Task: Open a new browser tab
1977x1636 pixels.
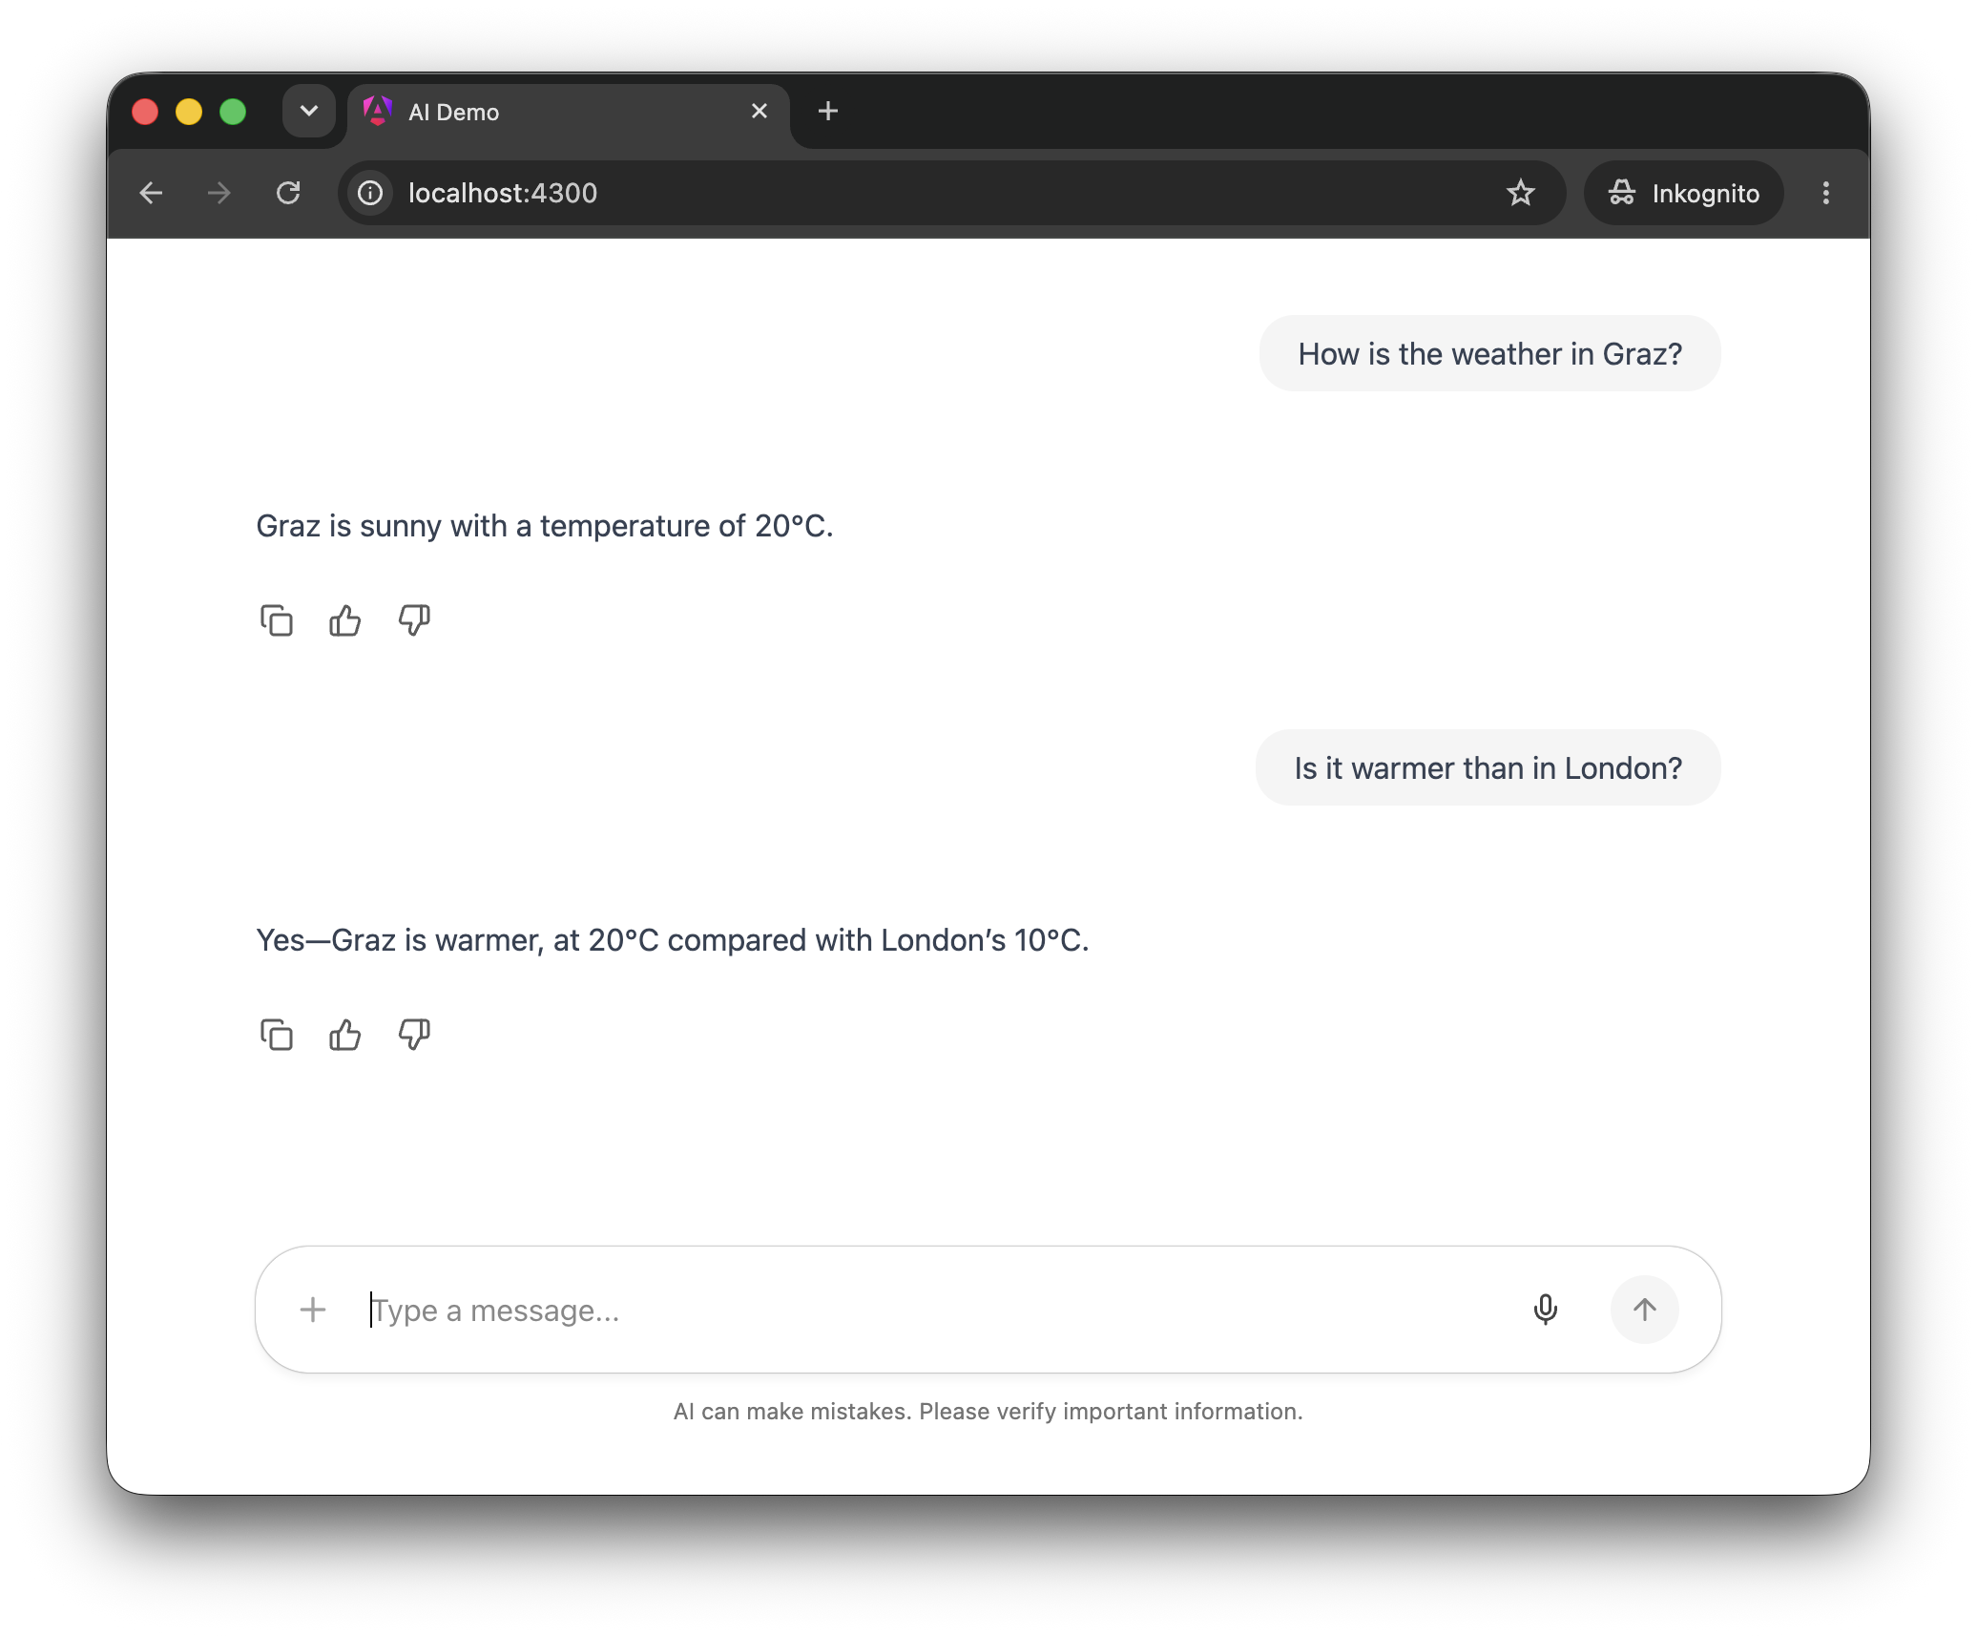Action: coord(828,112)
